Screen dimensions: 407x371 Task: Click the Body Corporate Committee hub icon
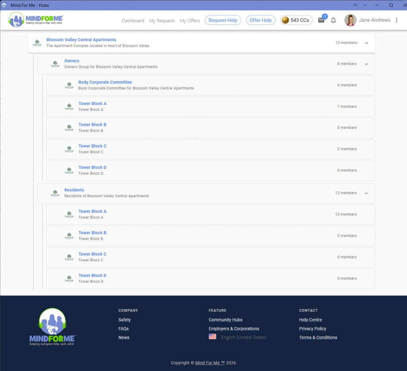(x=69, y=85)
